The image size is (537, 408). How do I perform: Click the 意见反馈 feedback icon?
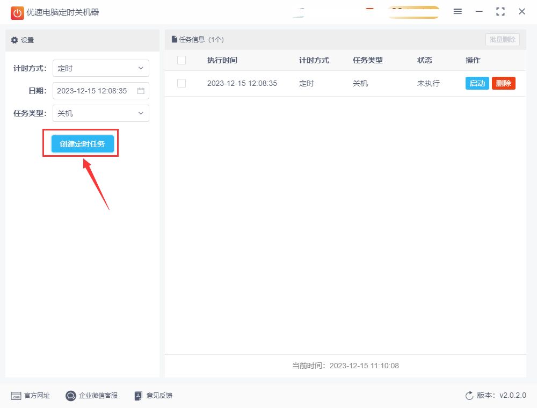[x=139, y=396]
